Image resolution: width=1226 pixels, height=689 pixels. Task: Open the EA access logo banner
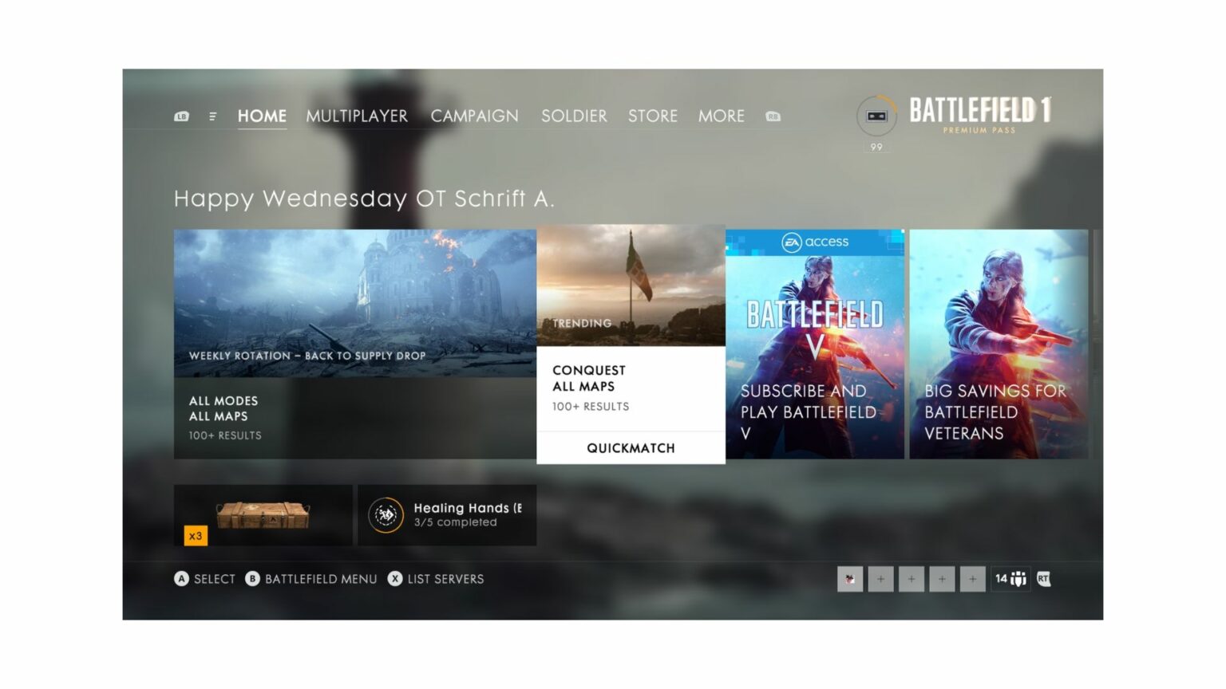[x=815, y=242]
